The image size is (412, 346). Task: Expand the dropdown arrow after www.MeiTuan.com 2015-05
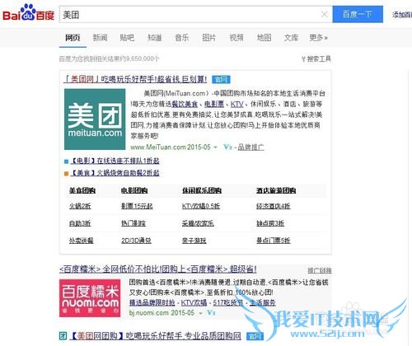(216, 147)
